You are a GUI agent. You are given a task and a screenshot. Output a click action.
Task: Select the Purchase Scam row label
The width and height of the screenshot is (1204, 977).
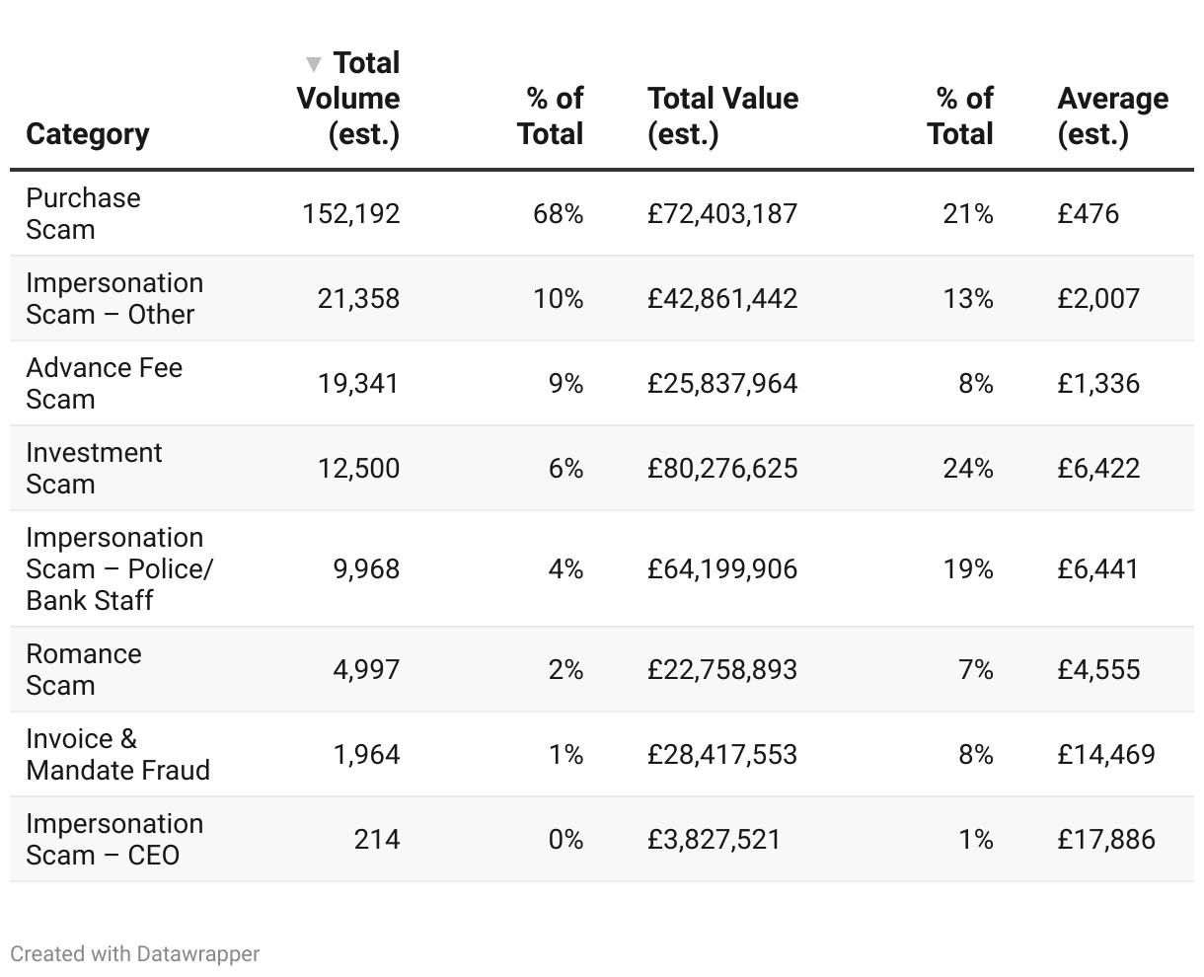pos(83,213)
